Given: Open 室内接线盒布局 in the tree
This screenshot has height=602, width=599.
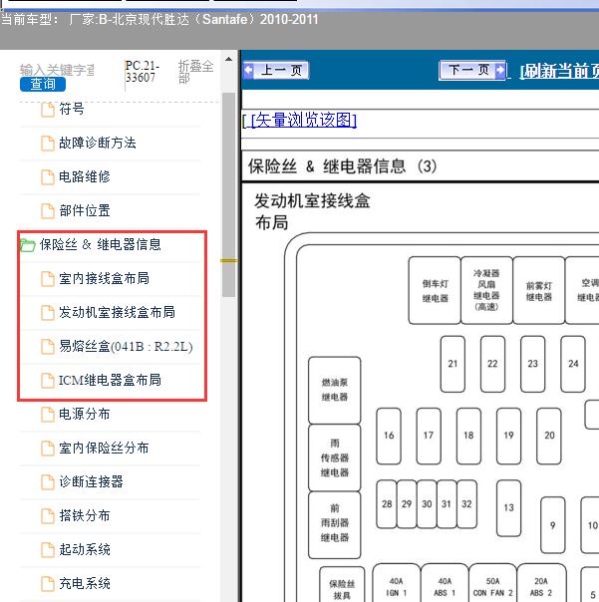Looking at the screenshot, I should click(104, 279).
